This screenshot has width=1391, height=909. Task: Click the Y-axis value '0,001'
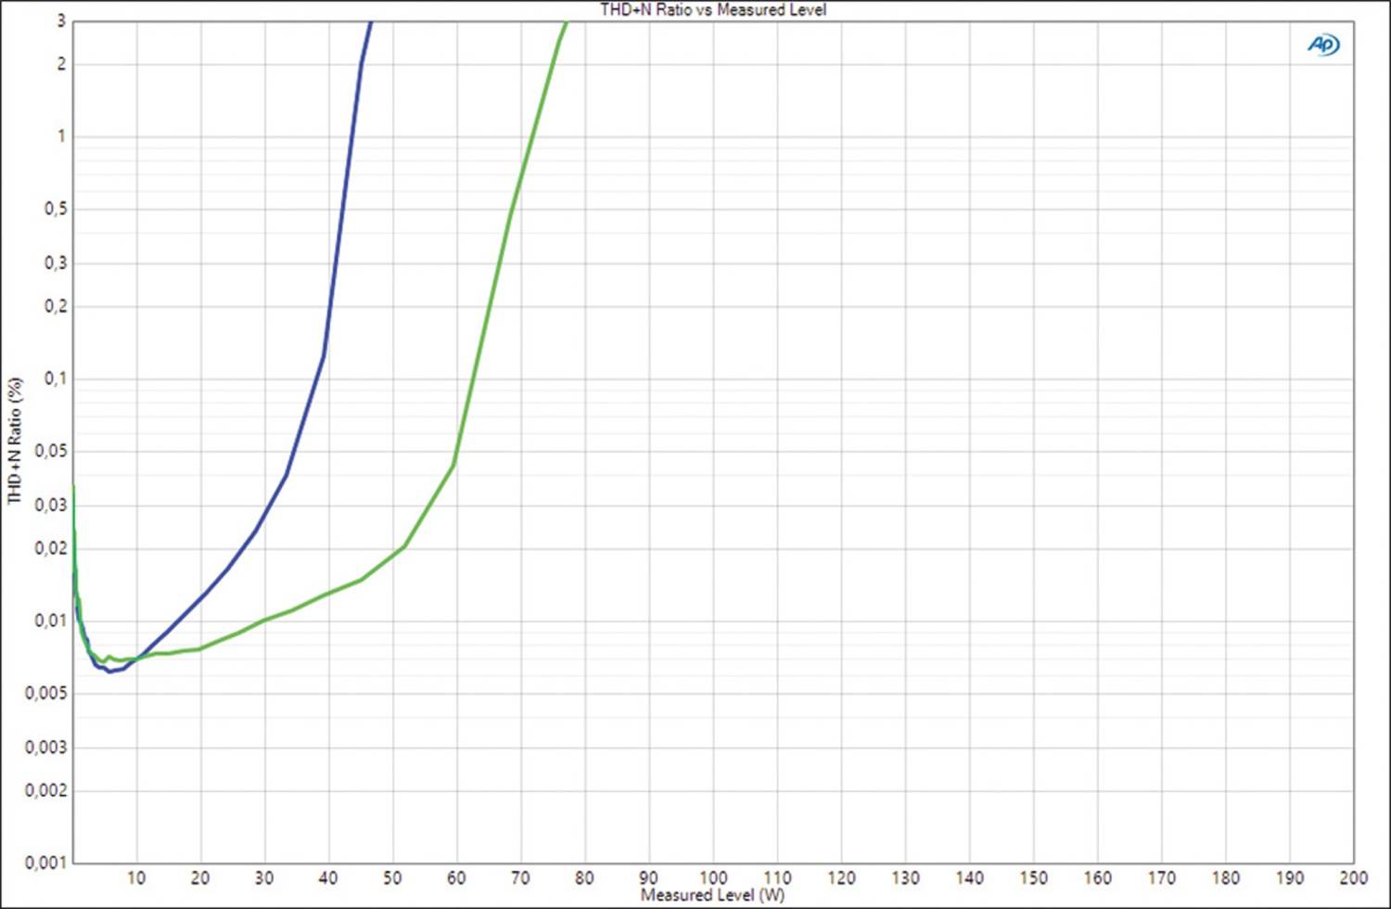(47, 863)
